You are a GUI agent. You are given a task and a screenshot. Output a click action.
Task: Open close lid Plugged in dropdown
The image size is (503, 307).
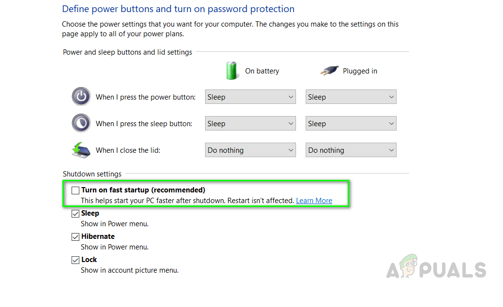pyautogui.click(x=351, y=150)
